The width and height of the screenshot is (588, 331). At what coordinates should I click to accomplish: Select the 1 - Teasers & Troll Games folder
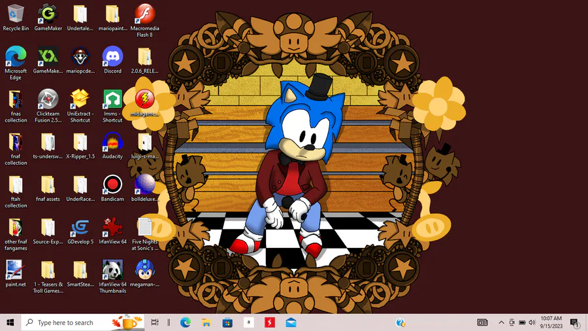click(x=48, y=277)
